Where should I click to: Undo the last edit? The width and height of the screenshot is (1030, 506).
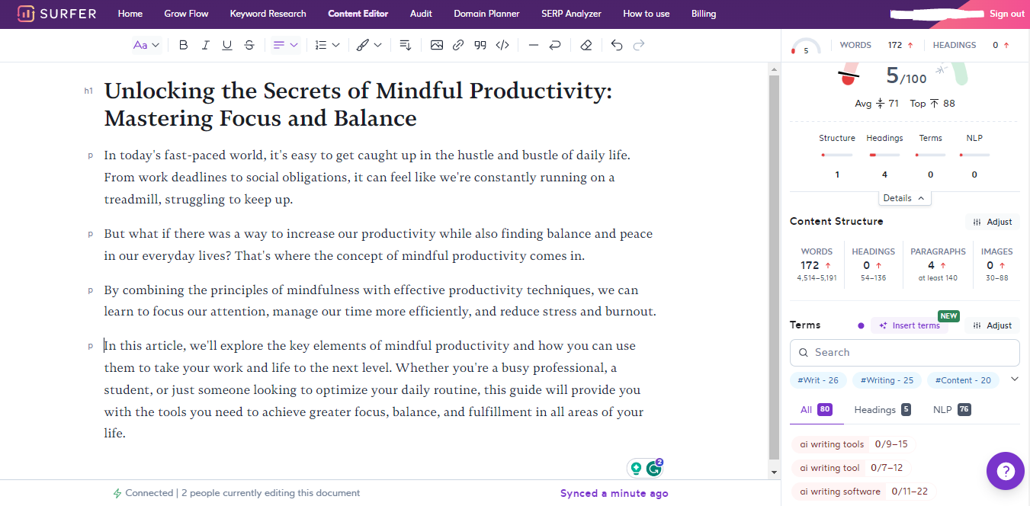click(617, 45)
